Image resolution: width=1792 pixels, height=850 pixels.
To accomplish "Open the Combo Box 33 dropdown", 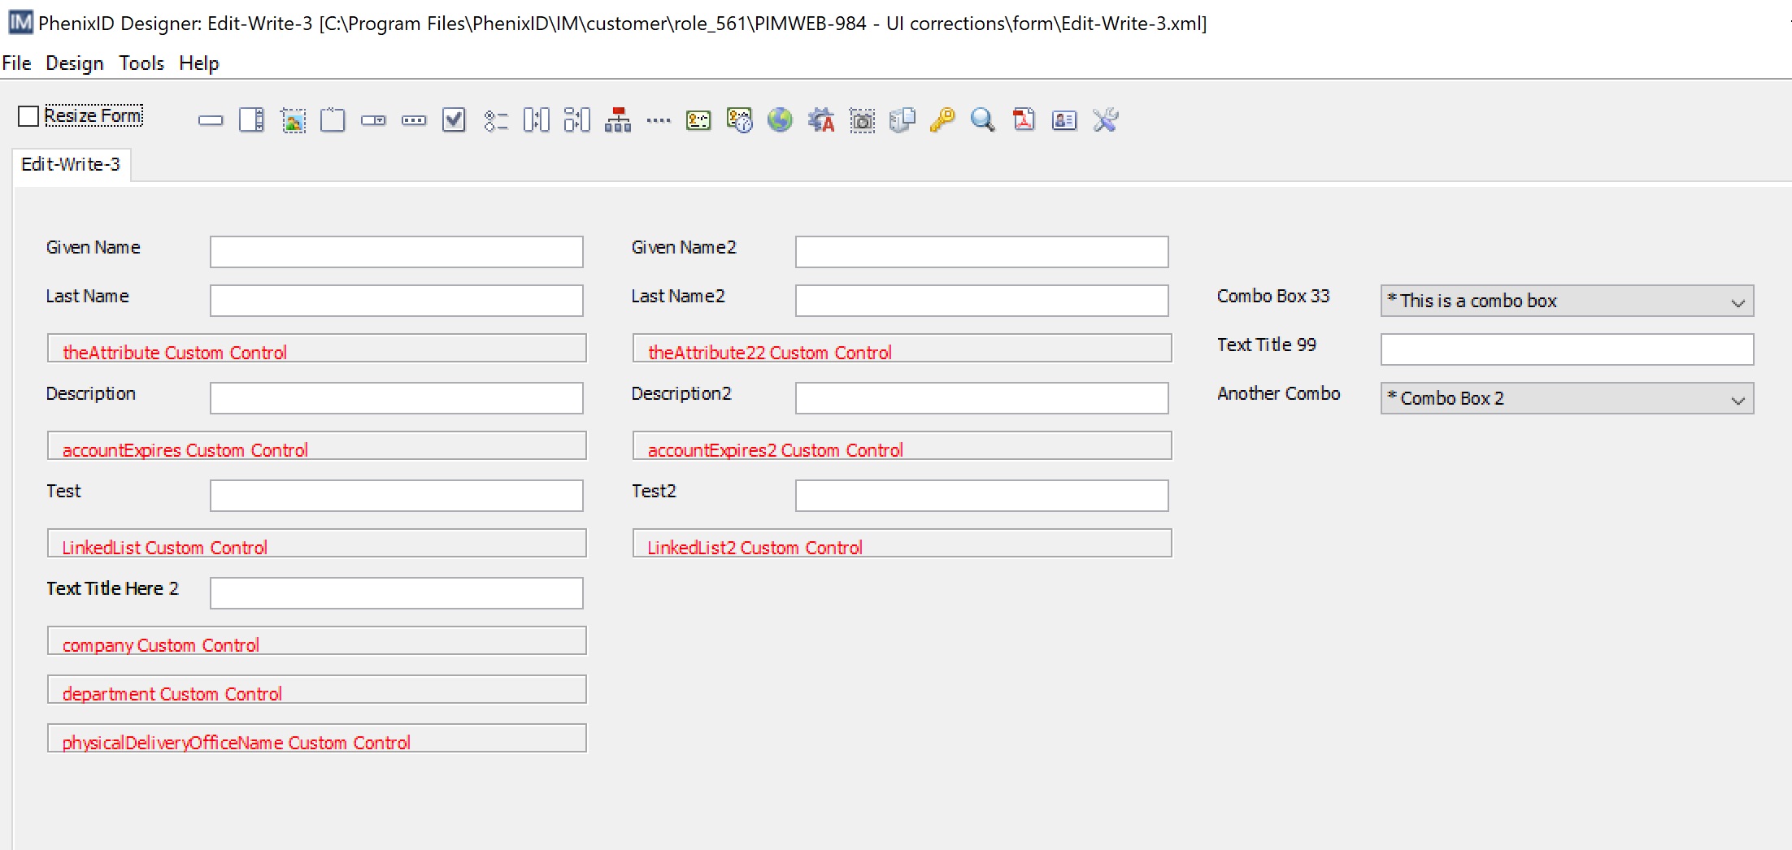I will click(1567, 301).
